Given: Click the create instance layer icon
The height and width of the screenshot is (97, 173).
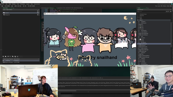Looking at the screenshot, I should [6, 57].
